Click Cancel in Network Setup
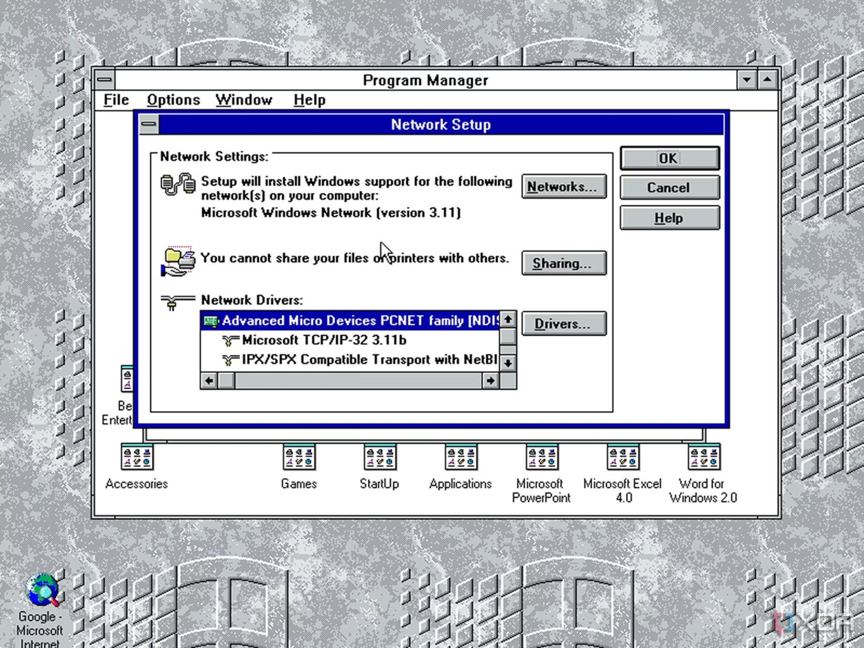 click(x=670, y=187)
